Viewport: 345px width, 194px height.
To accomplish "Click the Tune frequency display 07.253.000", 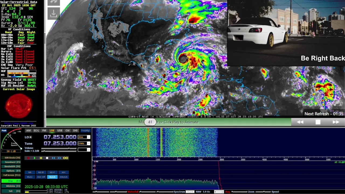I will click(60, 143).
